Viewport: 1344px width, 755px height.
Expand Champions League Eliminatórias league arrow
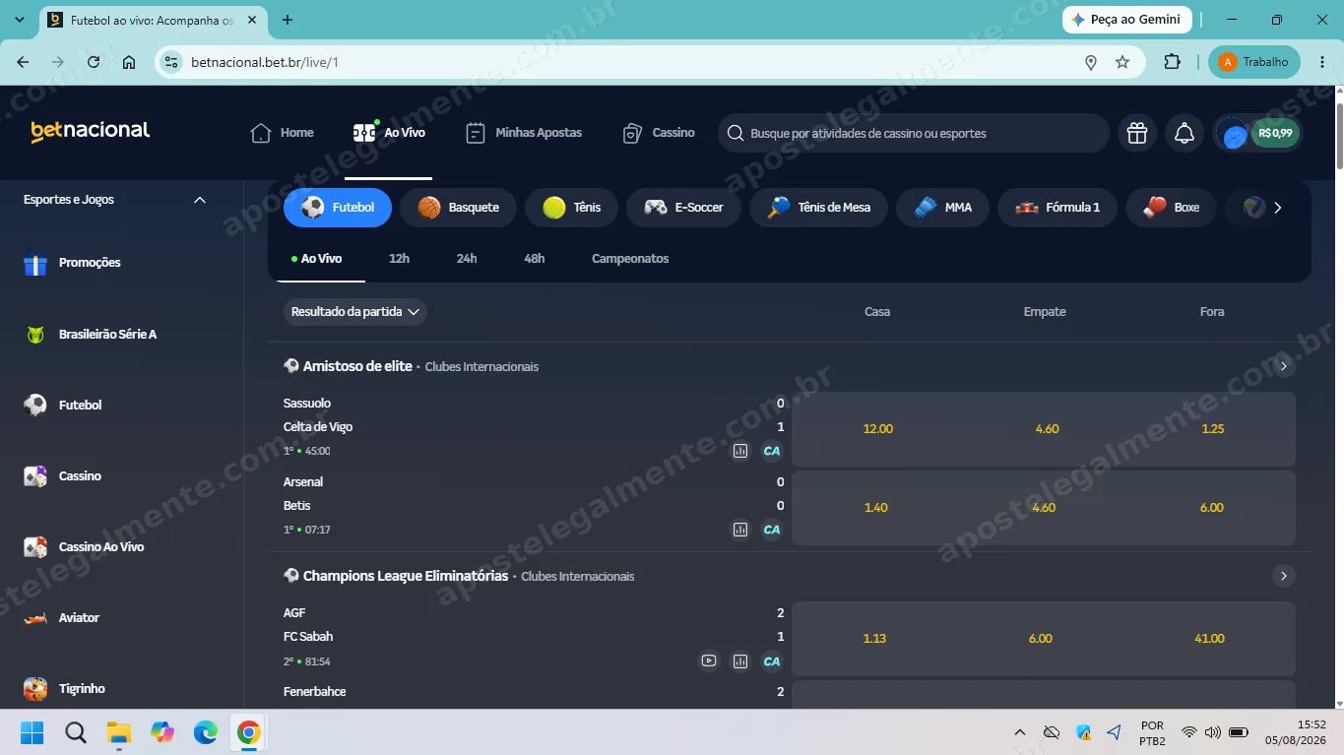pos(1283,576)
